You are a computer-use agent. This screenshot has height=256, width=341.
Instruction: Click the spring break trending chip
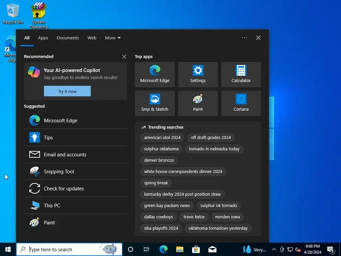tap(156, 183)
